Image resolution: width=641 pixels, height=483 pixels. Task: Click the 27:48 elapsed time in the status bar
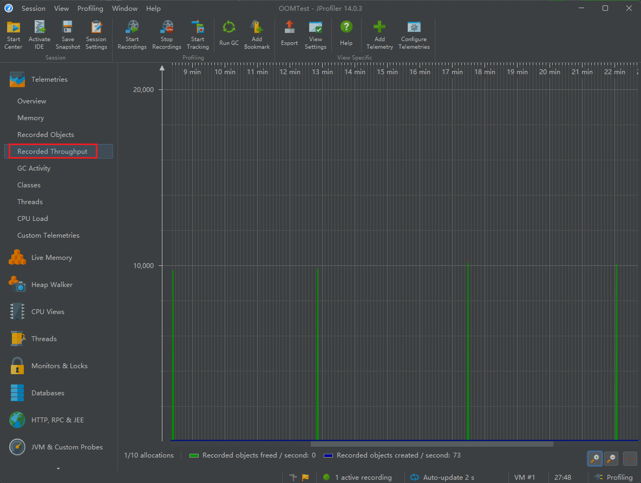tap(562, 477)
